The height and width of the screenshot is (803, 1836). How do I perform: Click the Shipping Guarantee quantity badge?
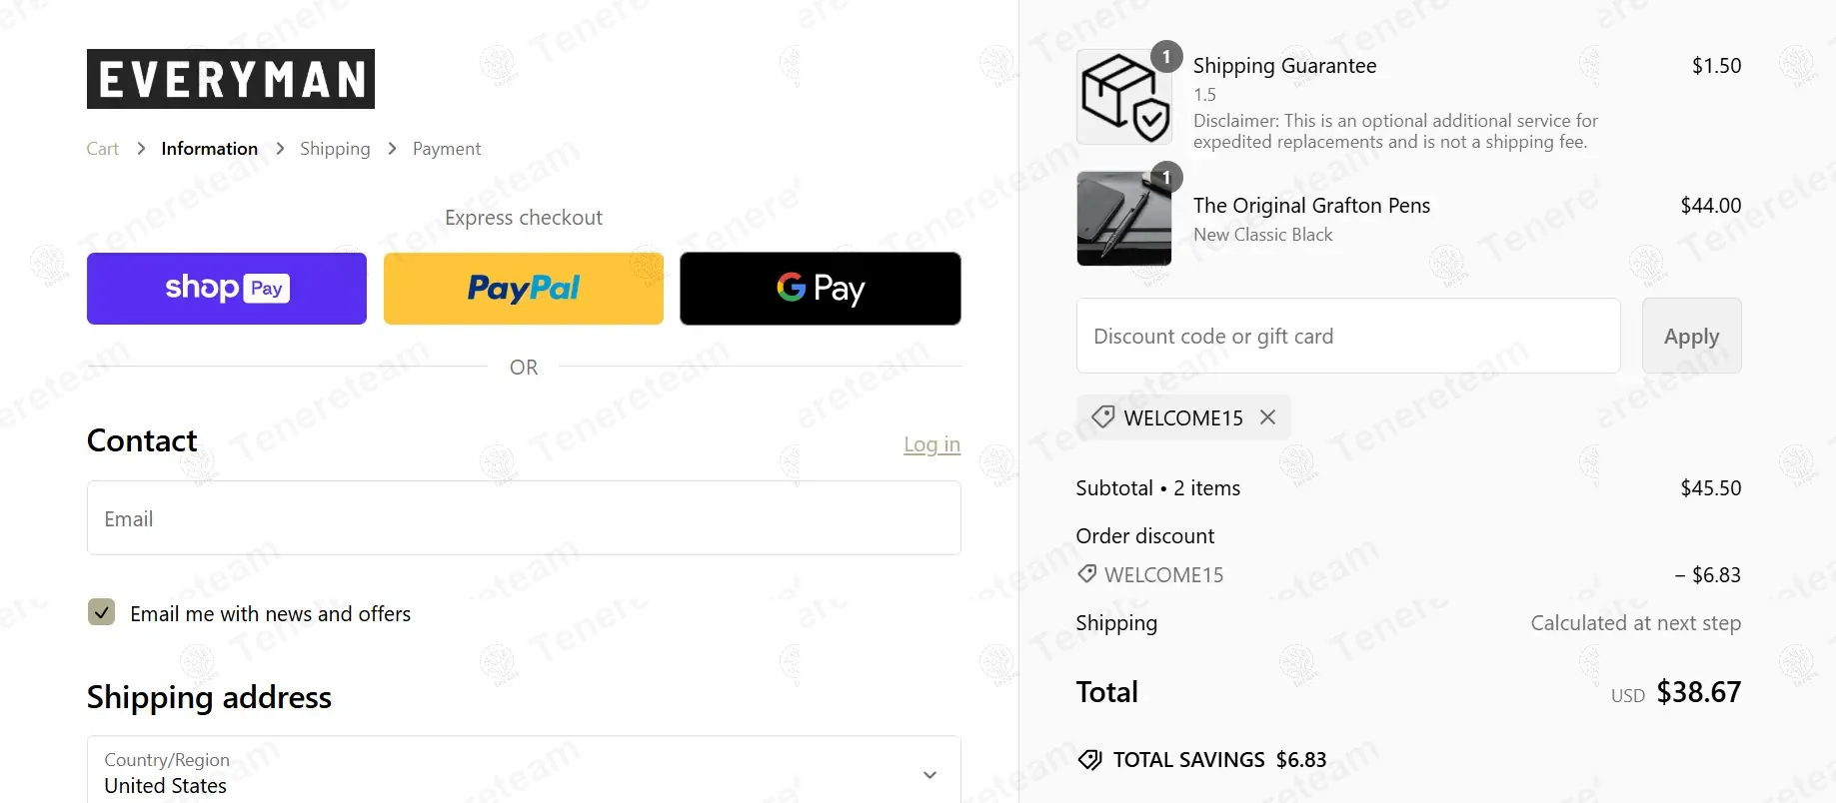pyautogui.click(x=1166, y=57)
